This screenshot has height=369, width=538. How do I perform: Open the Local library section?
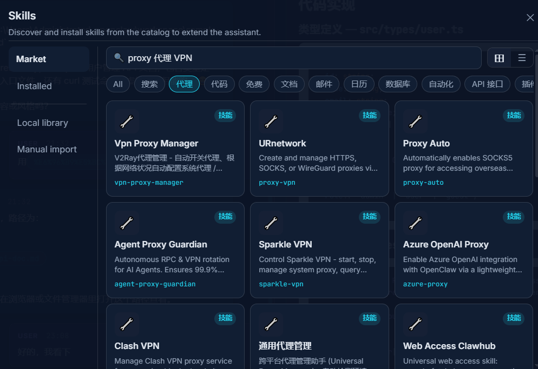[x=42, y=123]
